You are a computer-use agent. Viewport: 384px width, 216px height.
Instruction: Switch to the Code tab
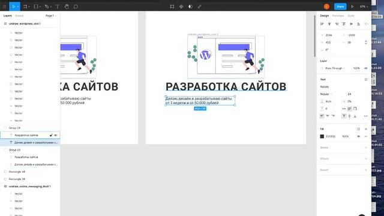[351, 16]
